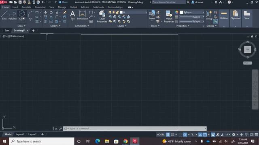
Task: Toggle group selection on/off
Action: (215, 21)
